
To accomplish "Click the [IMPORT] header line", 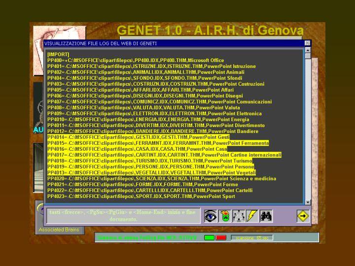I will click(x=58, y=54).
